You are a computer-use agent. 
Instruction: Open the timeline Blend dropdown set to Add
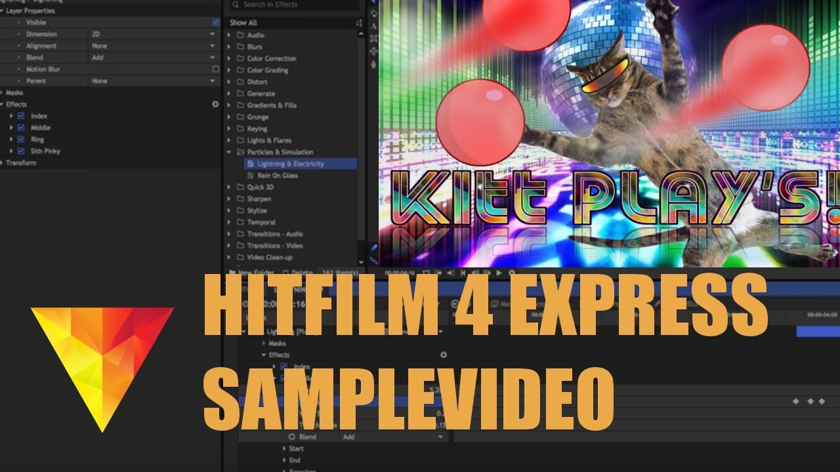click(x=394, y=437)
